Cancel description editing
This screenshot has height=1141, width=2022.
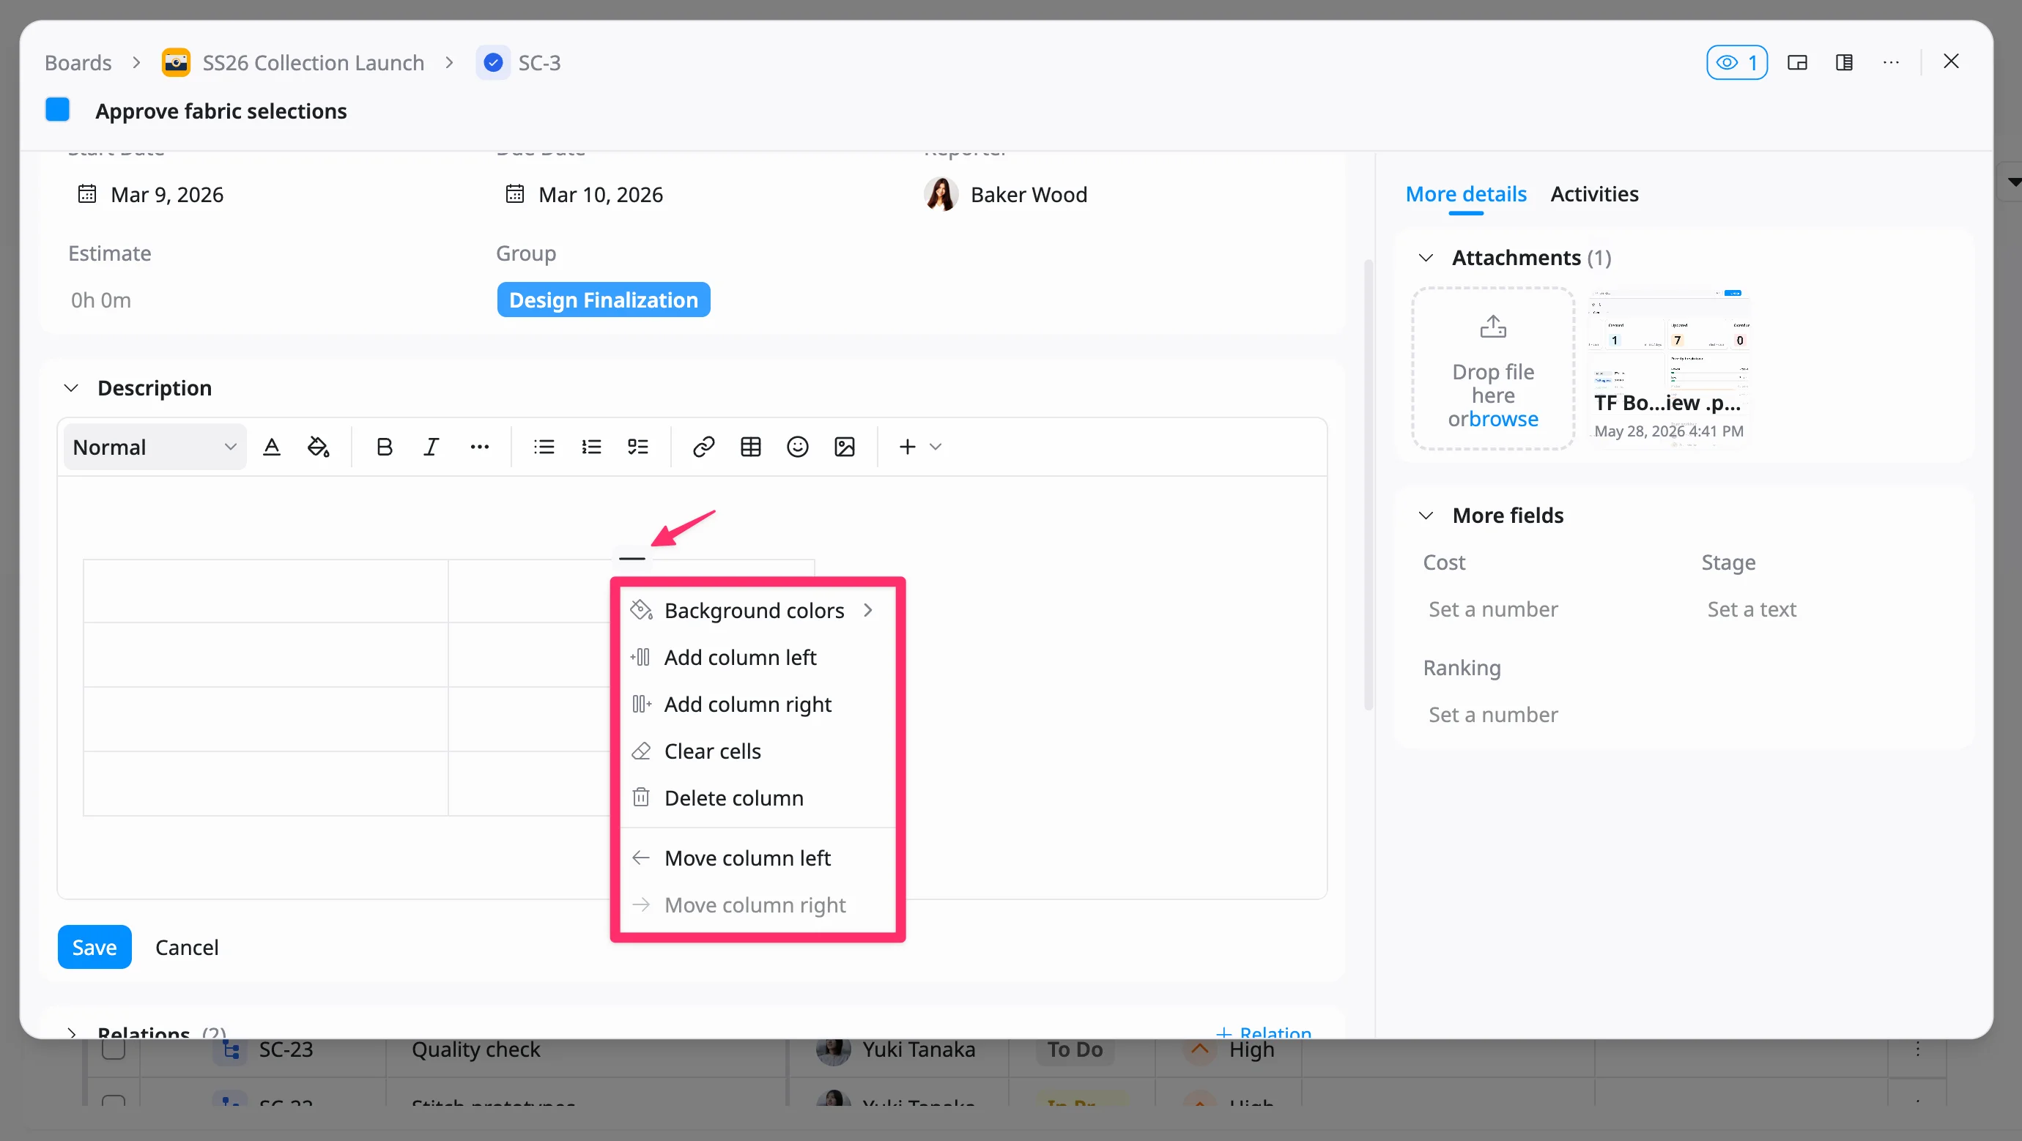coord(187,947)
